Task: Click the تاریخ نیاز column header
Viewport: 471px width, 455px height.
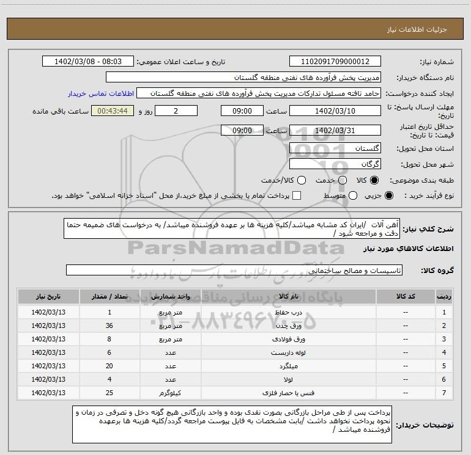Action: pyautogui.click(x=48, y=296)
